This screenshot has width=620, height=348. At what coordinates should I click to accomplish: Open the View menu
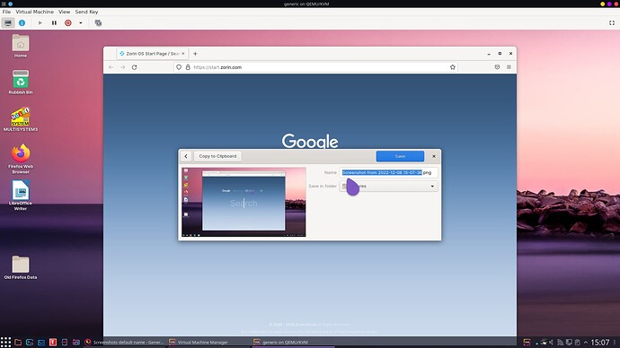coord(65,12)
